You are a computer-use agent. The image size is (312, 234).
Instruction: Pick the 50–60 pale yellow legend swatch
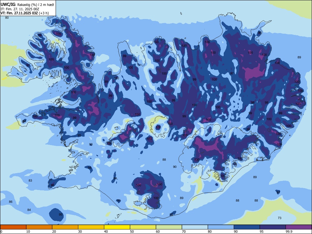click(143, 227)
